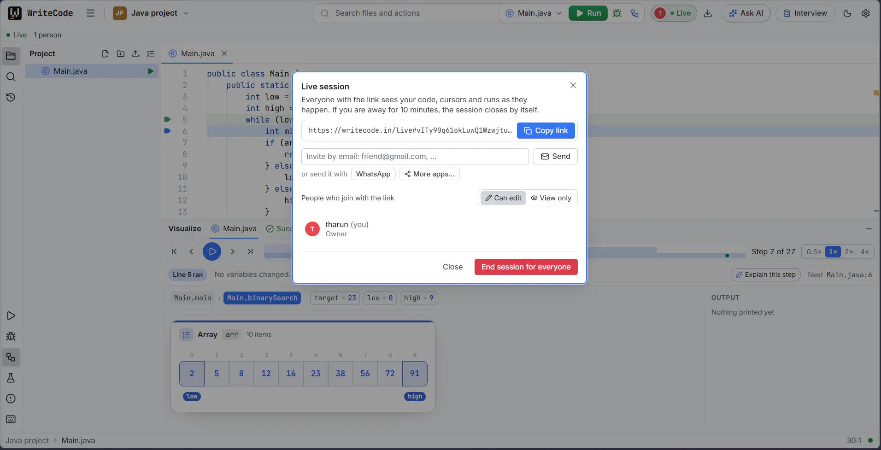
Task: Open the search icon in left sidebar
Action: click(x=11, y=76)
